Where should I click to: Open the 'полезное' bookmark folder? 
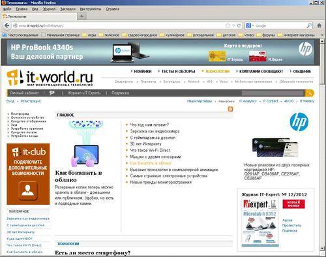109,35
